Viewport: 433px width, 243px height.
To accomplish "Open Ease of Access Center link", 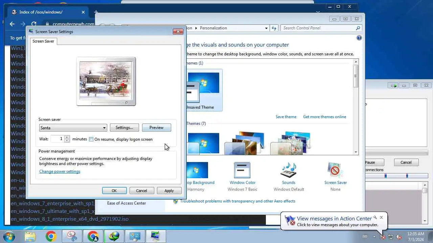I will click(x=127, y=203).
